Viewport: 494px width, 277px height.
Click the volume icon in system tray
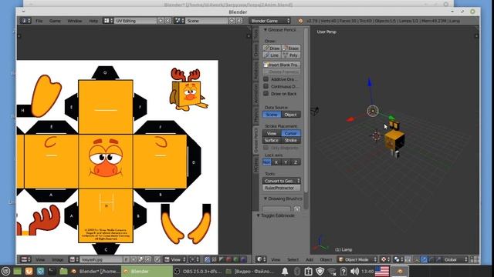tap(355, 271)
